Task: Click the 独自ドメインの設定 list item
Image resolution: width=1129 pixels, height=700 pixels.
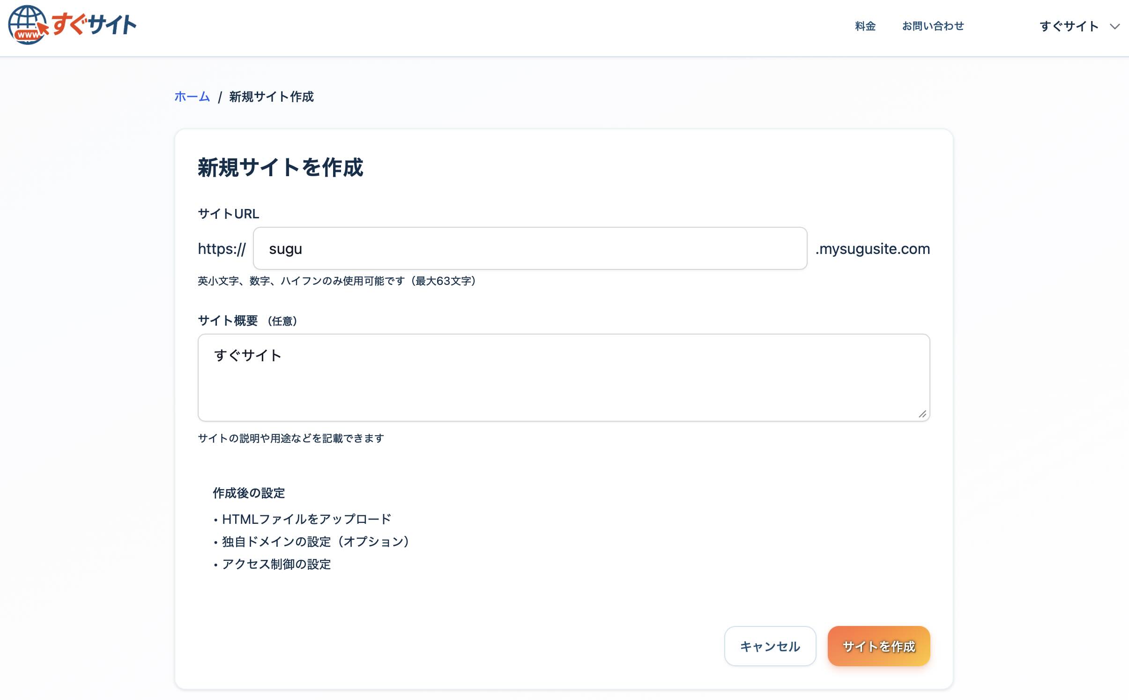Action: (x=315, y=542)
